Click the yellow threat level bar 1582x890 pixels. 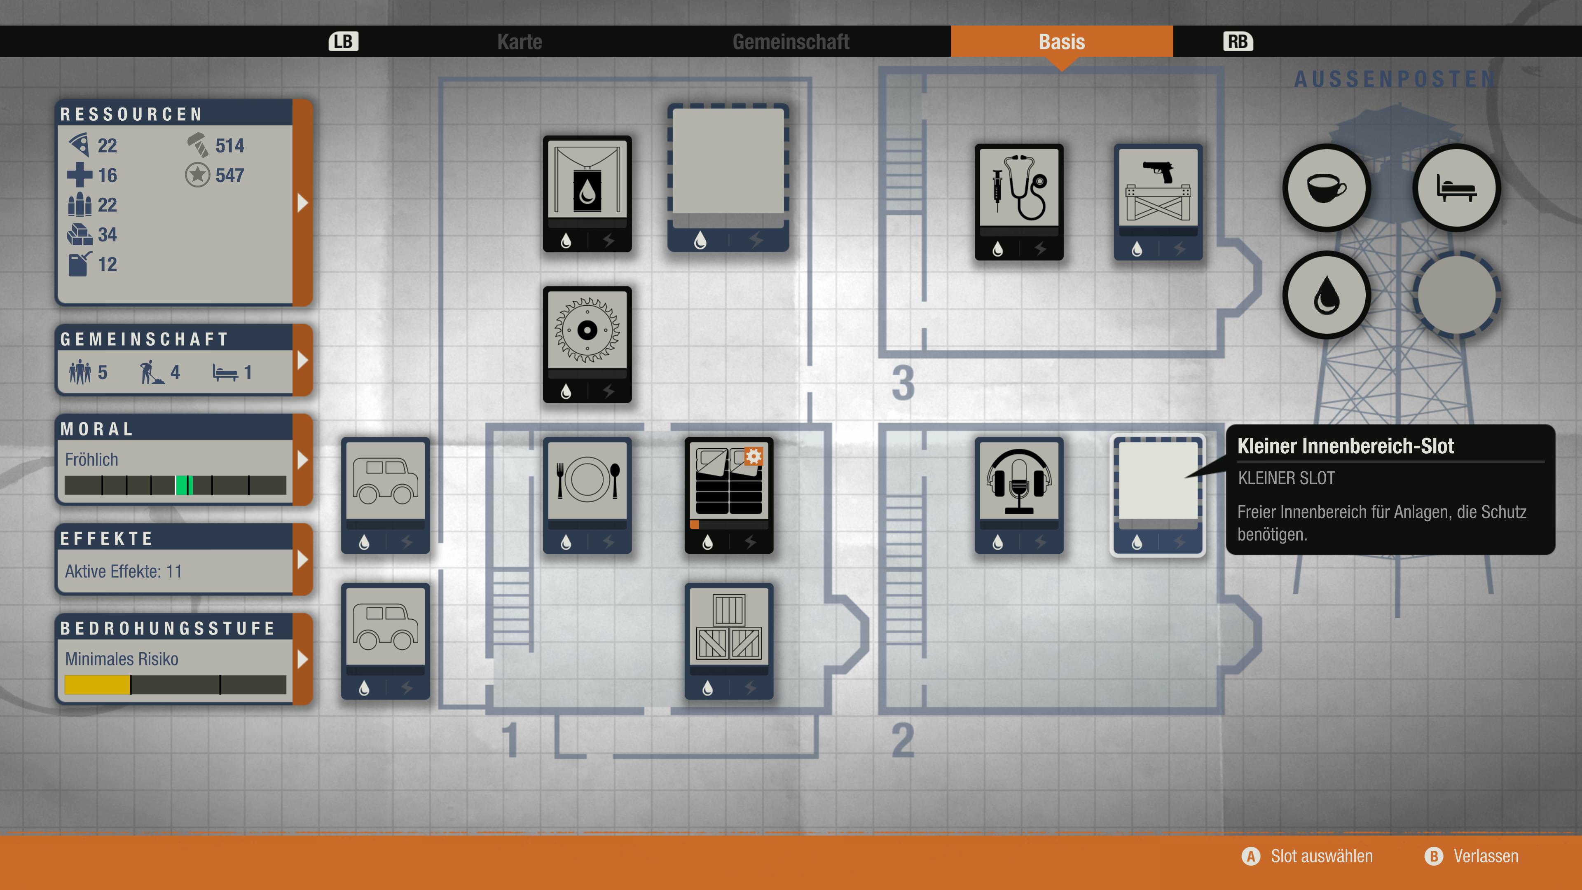(x=176, y=685)
